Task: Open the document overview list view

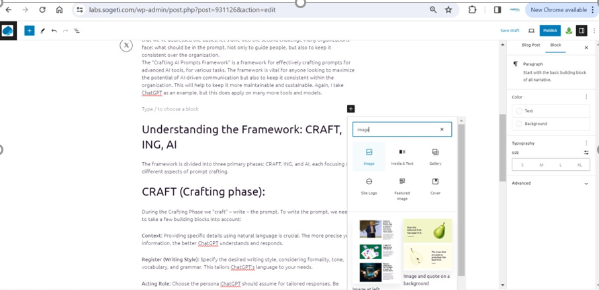Action: (x=77, y=31)
